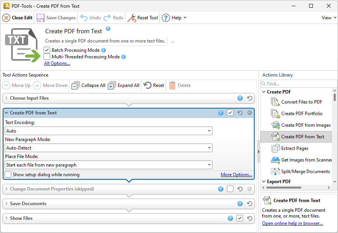The width and height of the screenshot is (338, 233).
Task: Click the Move Down button
Action: [50, 85]
